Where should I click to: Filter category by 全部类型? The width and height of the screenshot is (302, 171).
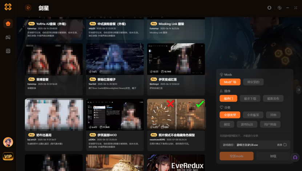pyautogui.click(x=230, y=115)
